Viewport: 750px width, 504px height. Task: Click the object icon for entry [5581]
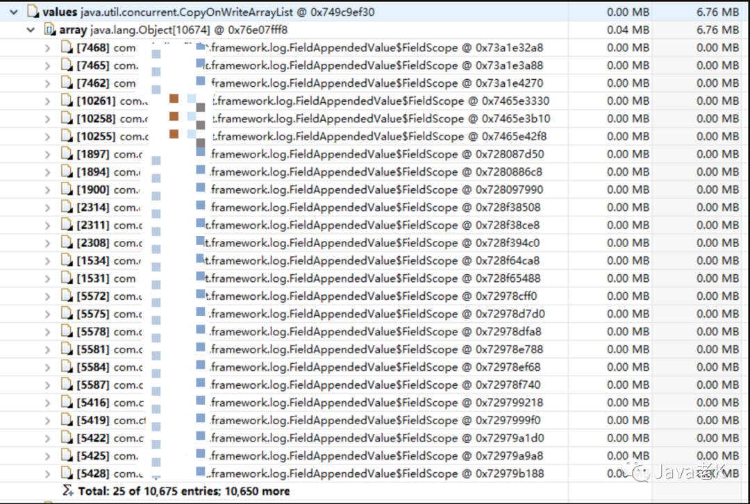[67, 349]
